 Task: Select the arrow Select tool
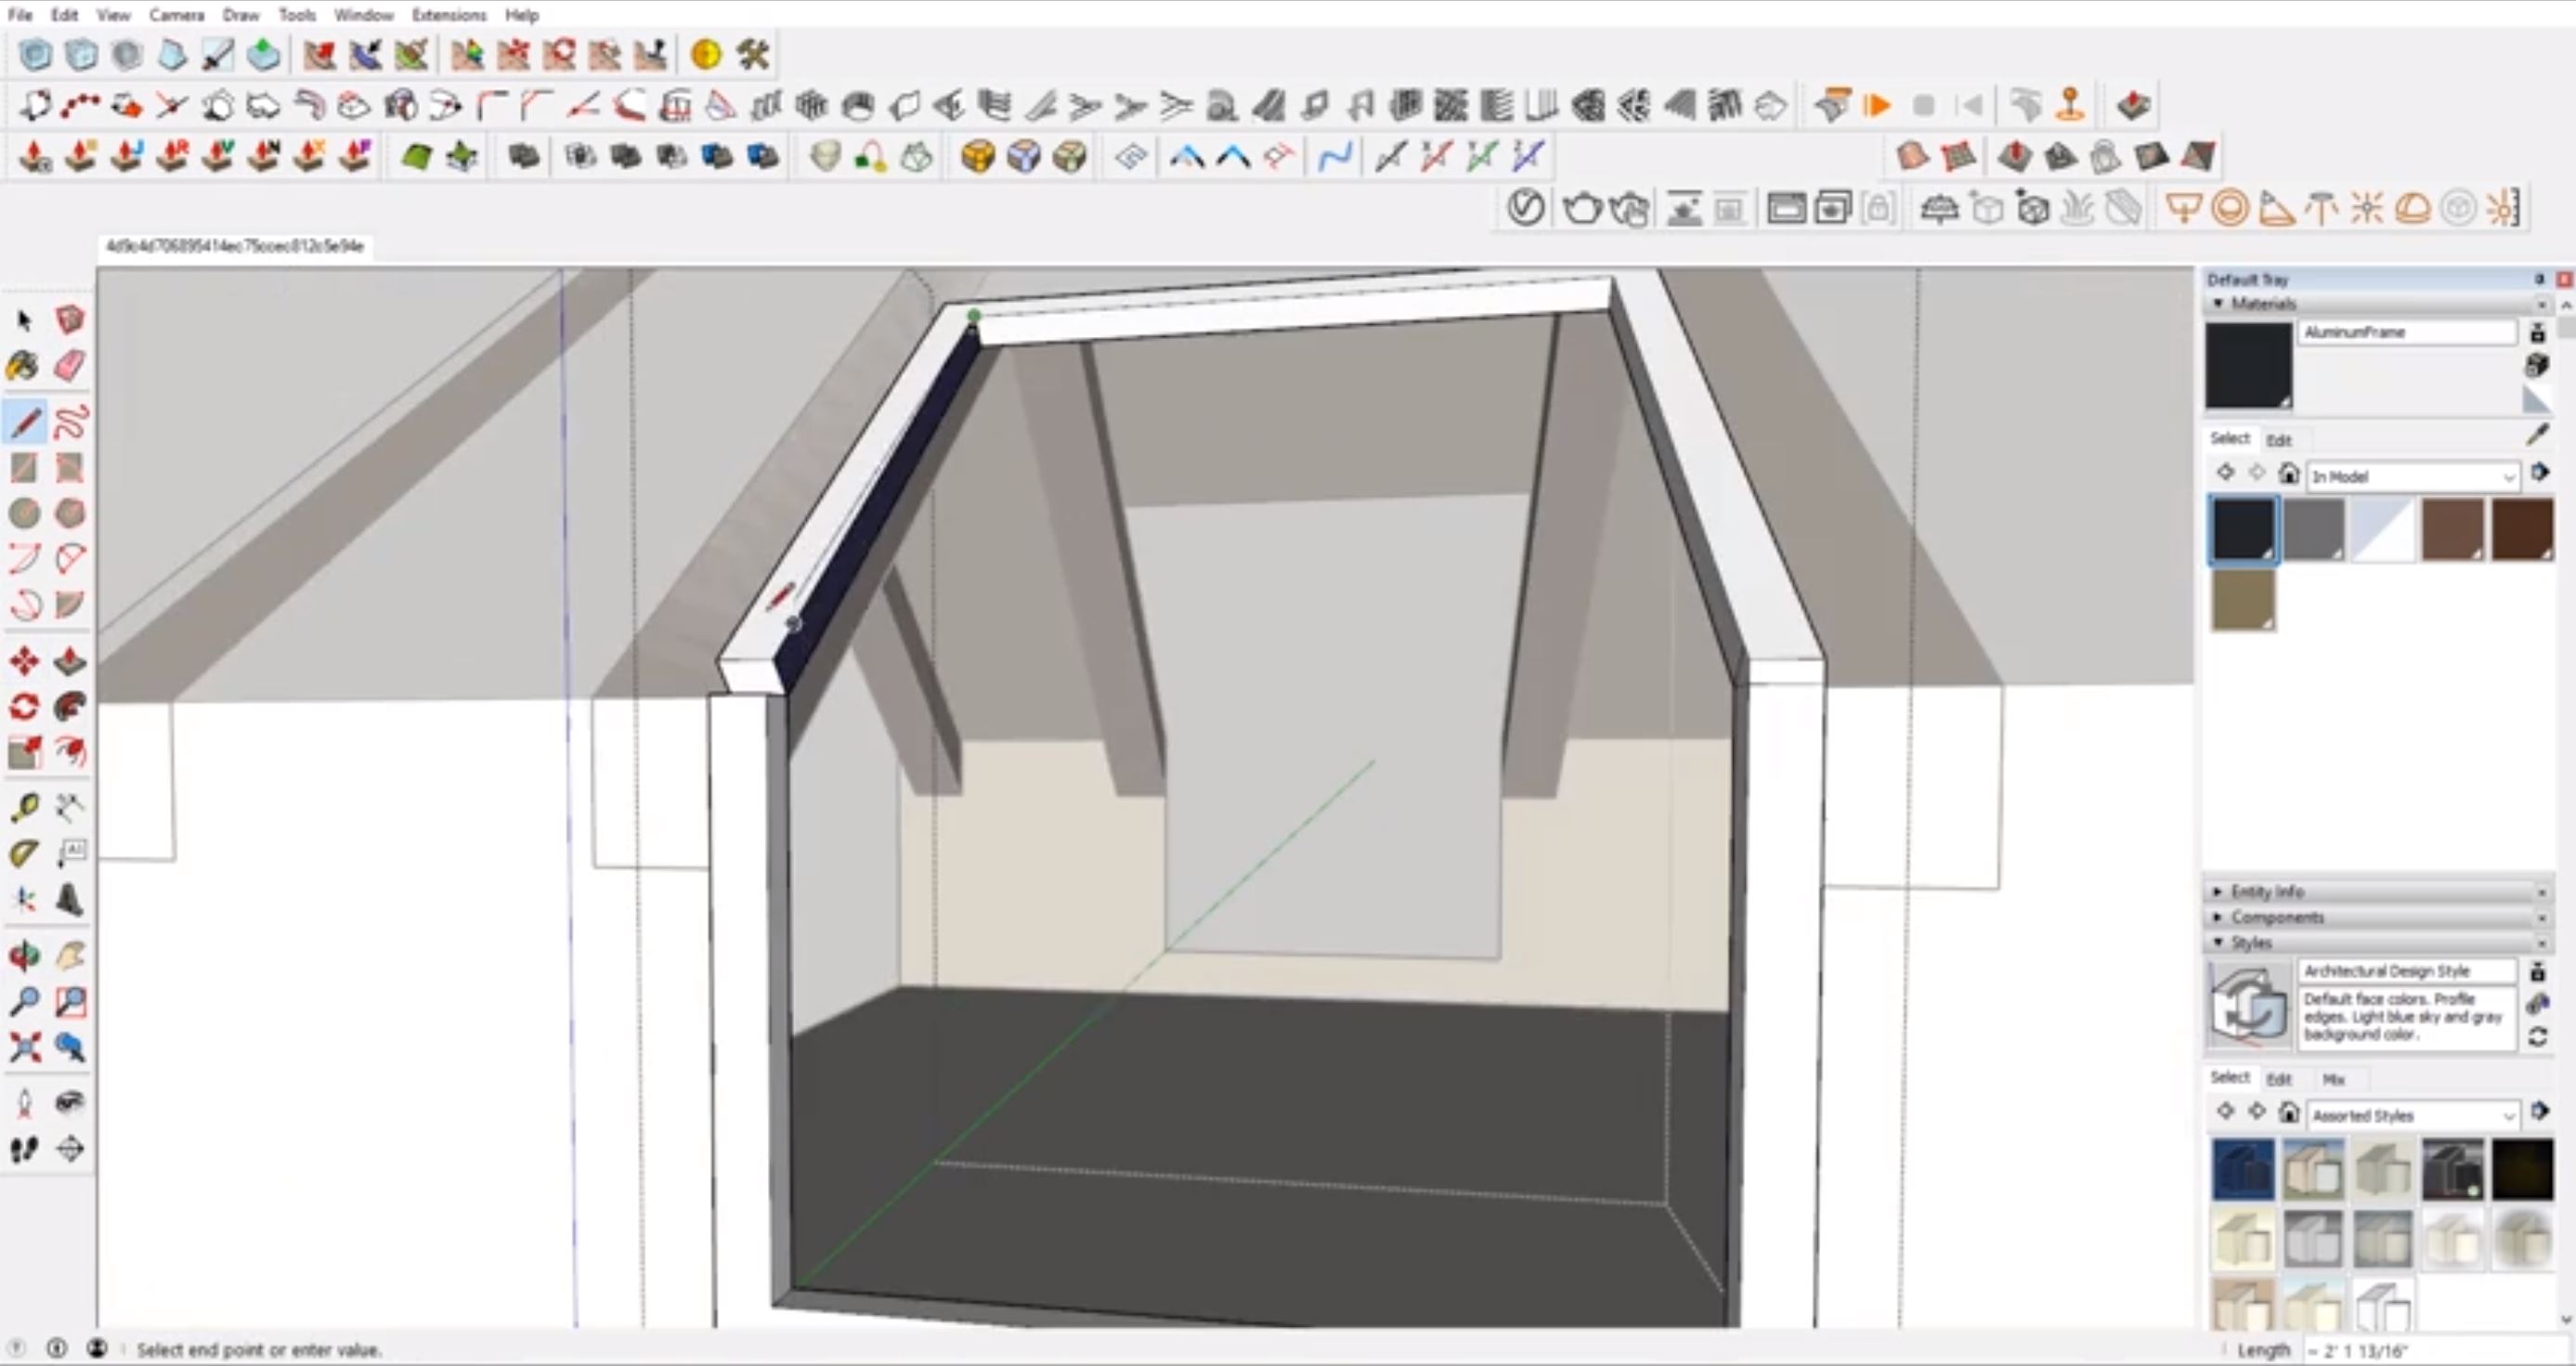tap(24, 320)
